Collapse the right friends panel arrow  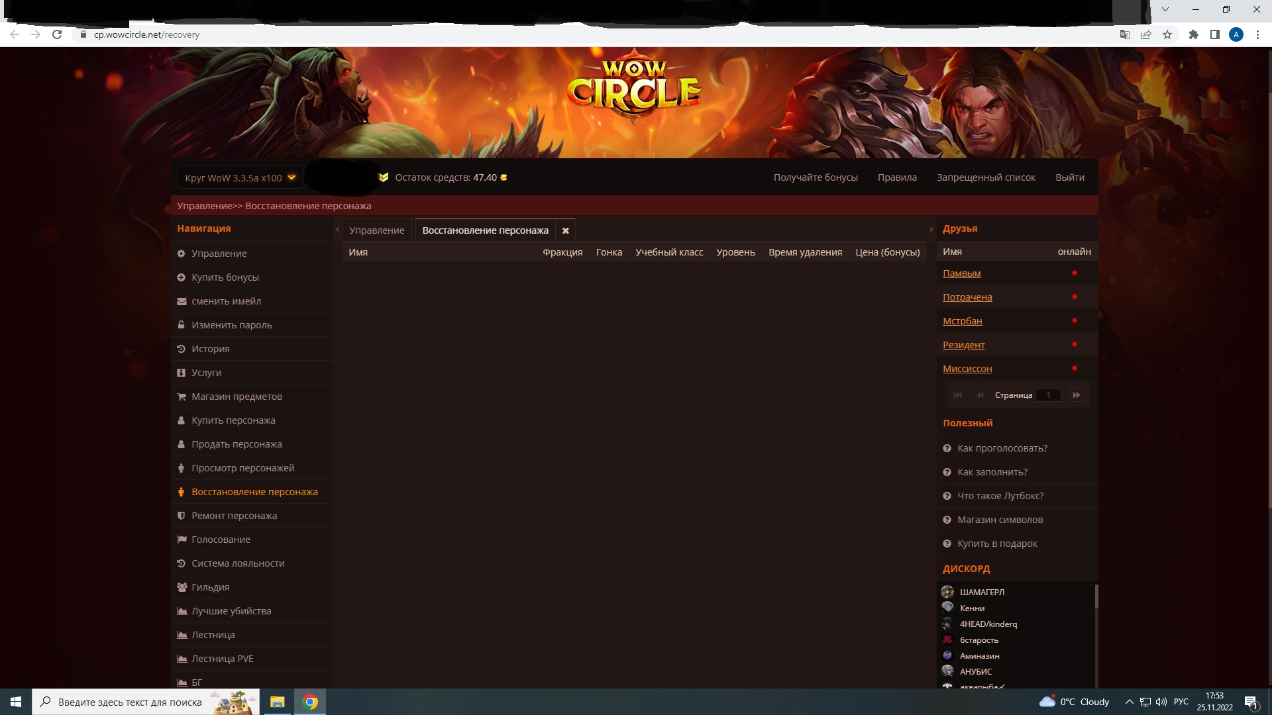(x=932, y=230)
